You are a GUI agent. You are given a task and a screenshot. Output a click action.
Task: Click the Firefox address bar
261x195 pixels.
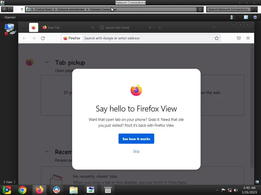[141, 38]
